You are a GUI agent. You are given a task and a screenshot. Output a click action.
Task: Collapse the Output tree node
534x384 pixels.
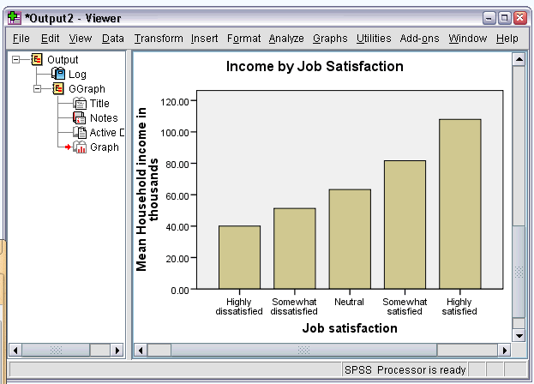(15, 60)
